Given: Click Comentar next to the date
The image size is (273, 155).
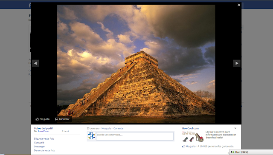Looking at the screenshot, I should coord(119,129).
